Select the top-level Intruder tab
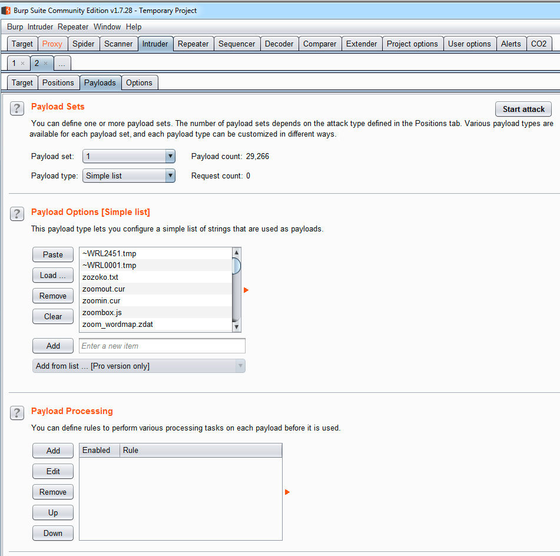 pos(155,44)
